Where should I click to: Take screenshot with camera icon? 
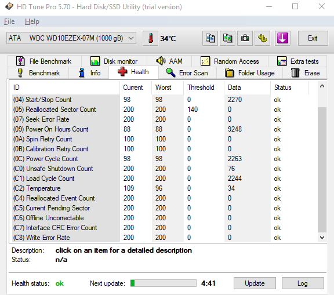coord(245,38)
